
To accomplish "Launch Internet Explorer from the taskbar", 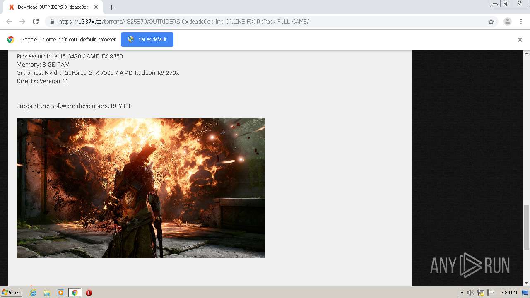I will (33, 293).
